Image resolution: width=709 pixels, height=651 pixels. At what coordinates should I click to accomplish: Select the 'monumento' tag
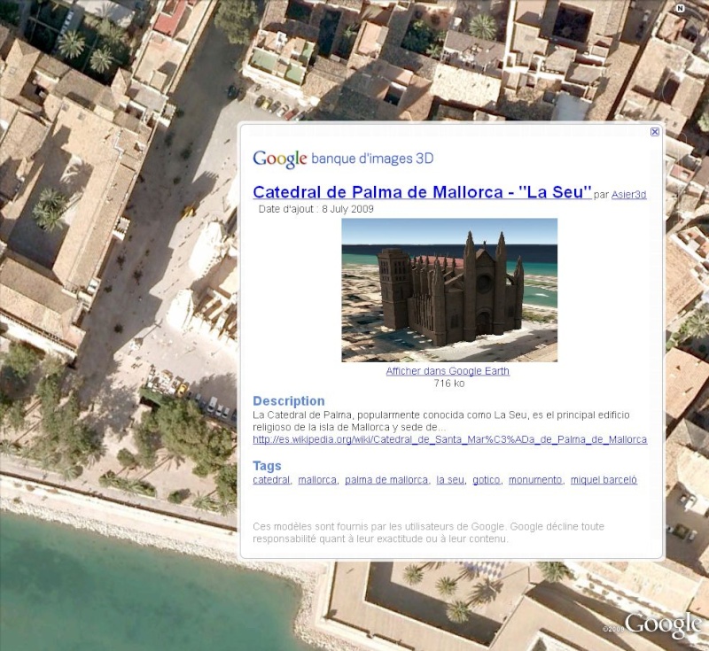coord(535,480)
